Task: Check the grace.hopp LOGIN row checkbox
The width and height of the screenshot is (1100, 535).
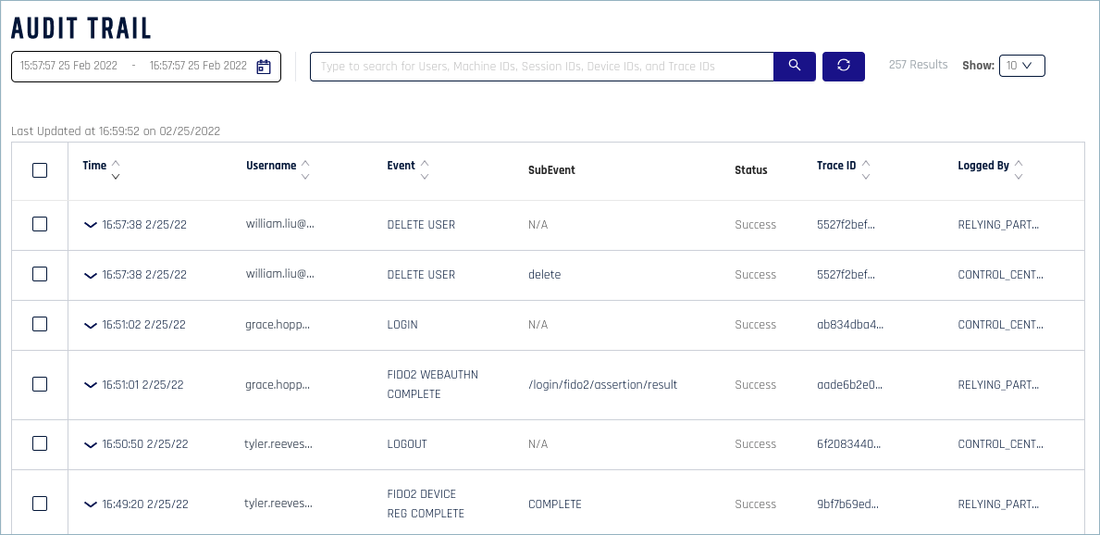Action: (x=40, y=324)
